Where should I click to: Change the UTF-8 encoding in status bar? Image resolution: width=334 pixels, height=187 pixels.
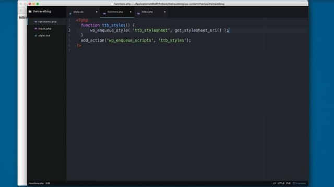tap(281, 183)
